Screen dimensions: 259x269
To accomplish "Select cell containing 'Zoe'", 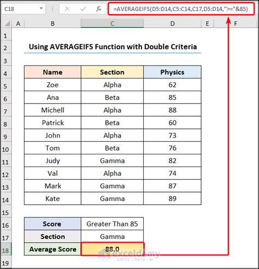I will (52, 85).
